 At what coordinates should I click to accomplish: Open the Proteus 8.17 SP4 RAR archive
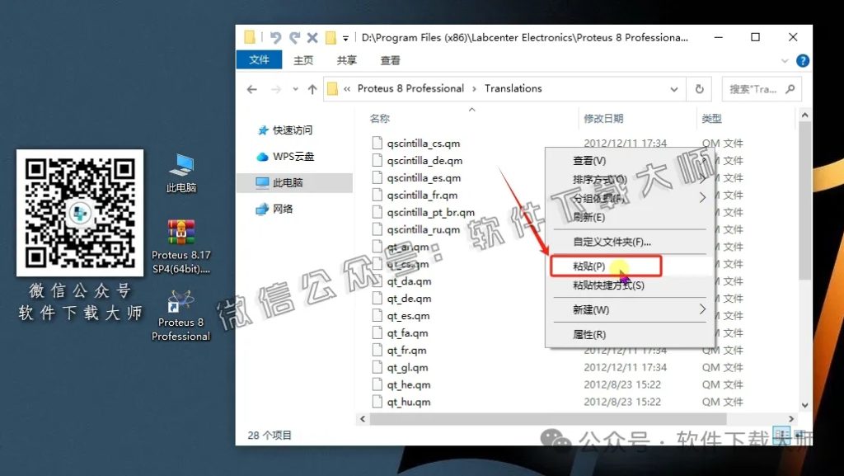[x=181, y=233]
